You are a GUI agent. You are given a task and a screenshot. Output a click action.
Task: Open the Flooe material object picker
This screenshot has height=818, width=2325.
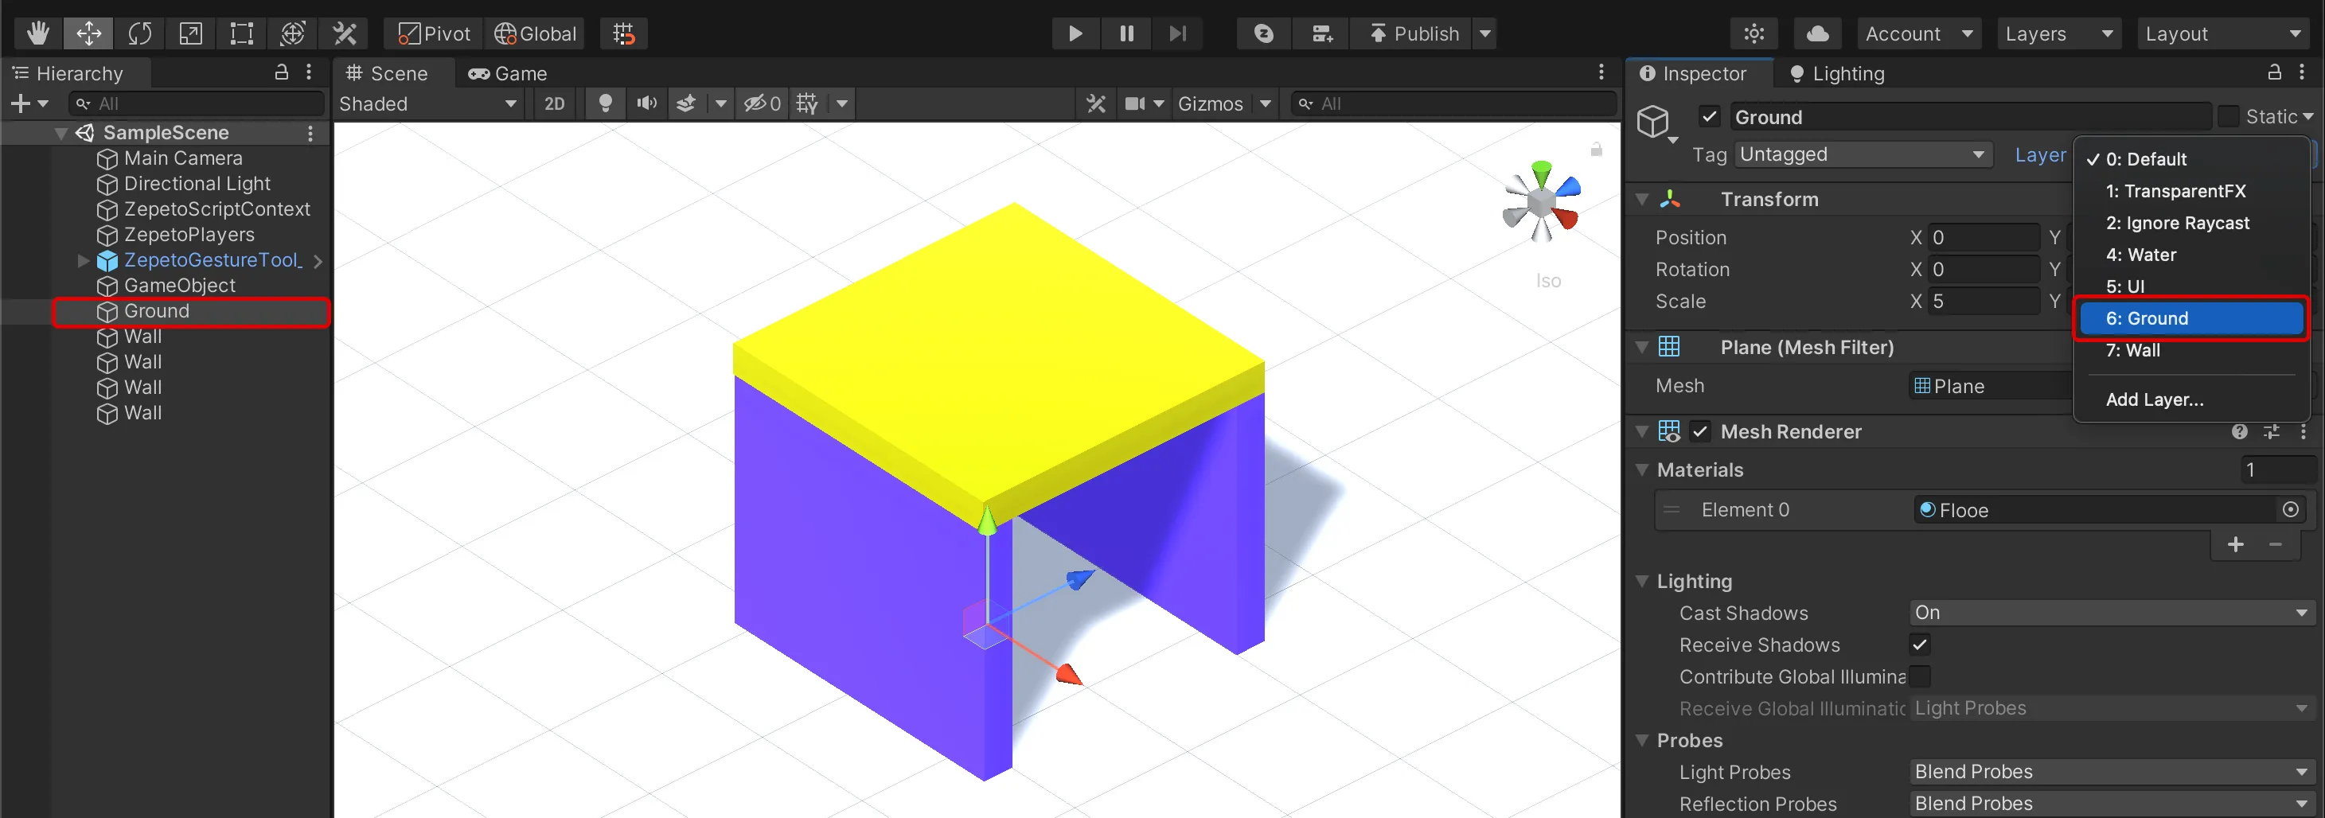click(2290, 509)
